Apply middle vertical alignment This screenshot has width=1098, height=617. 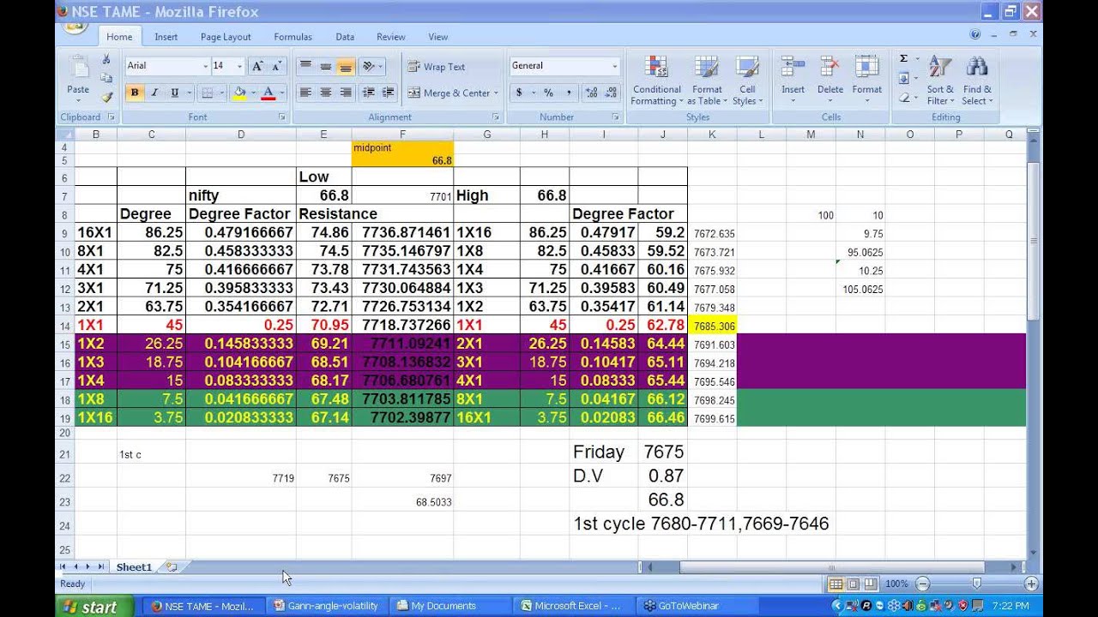325,66
